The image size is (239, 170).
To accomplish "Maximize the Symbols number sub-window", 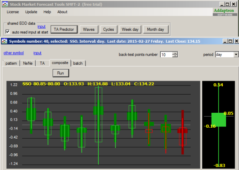I will coord(230,41).
